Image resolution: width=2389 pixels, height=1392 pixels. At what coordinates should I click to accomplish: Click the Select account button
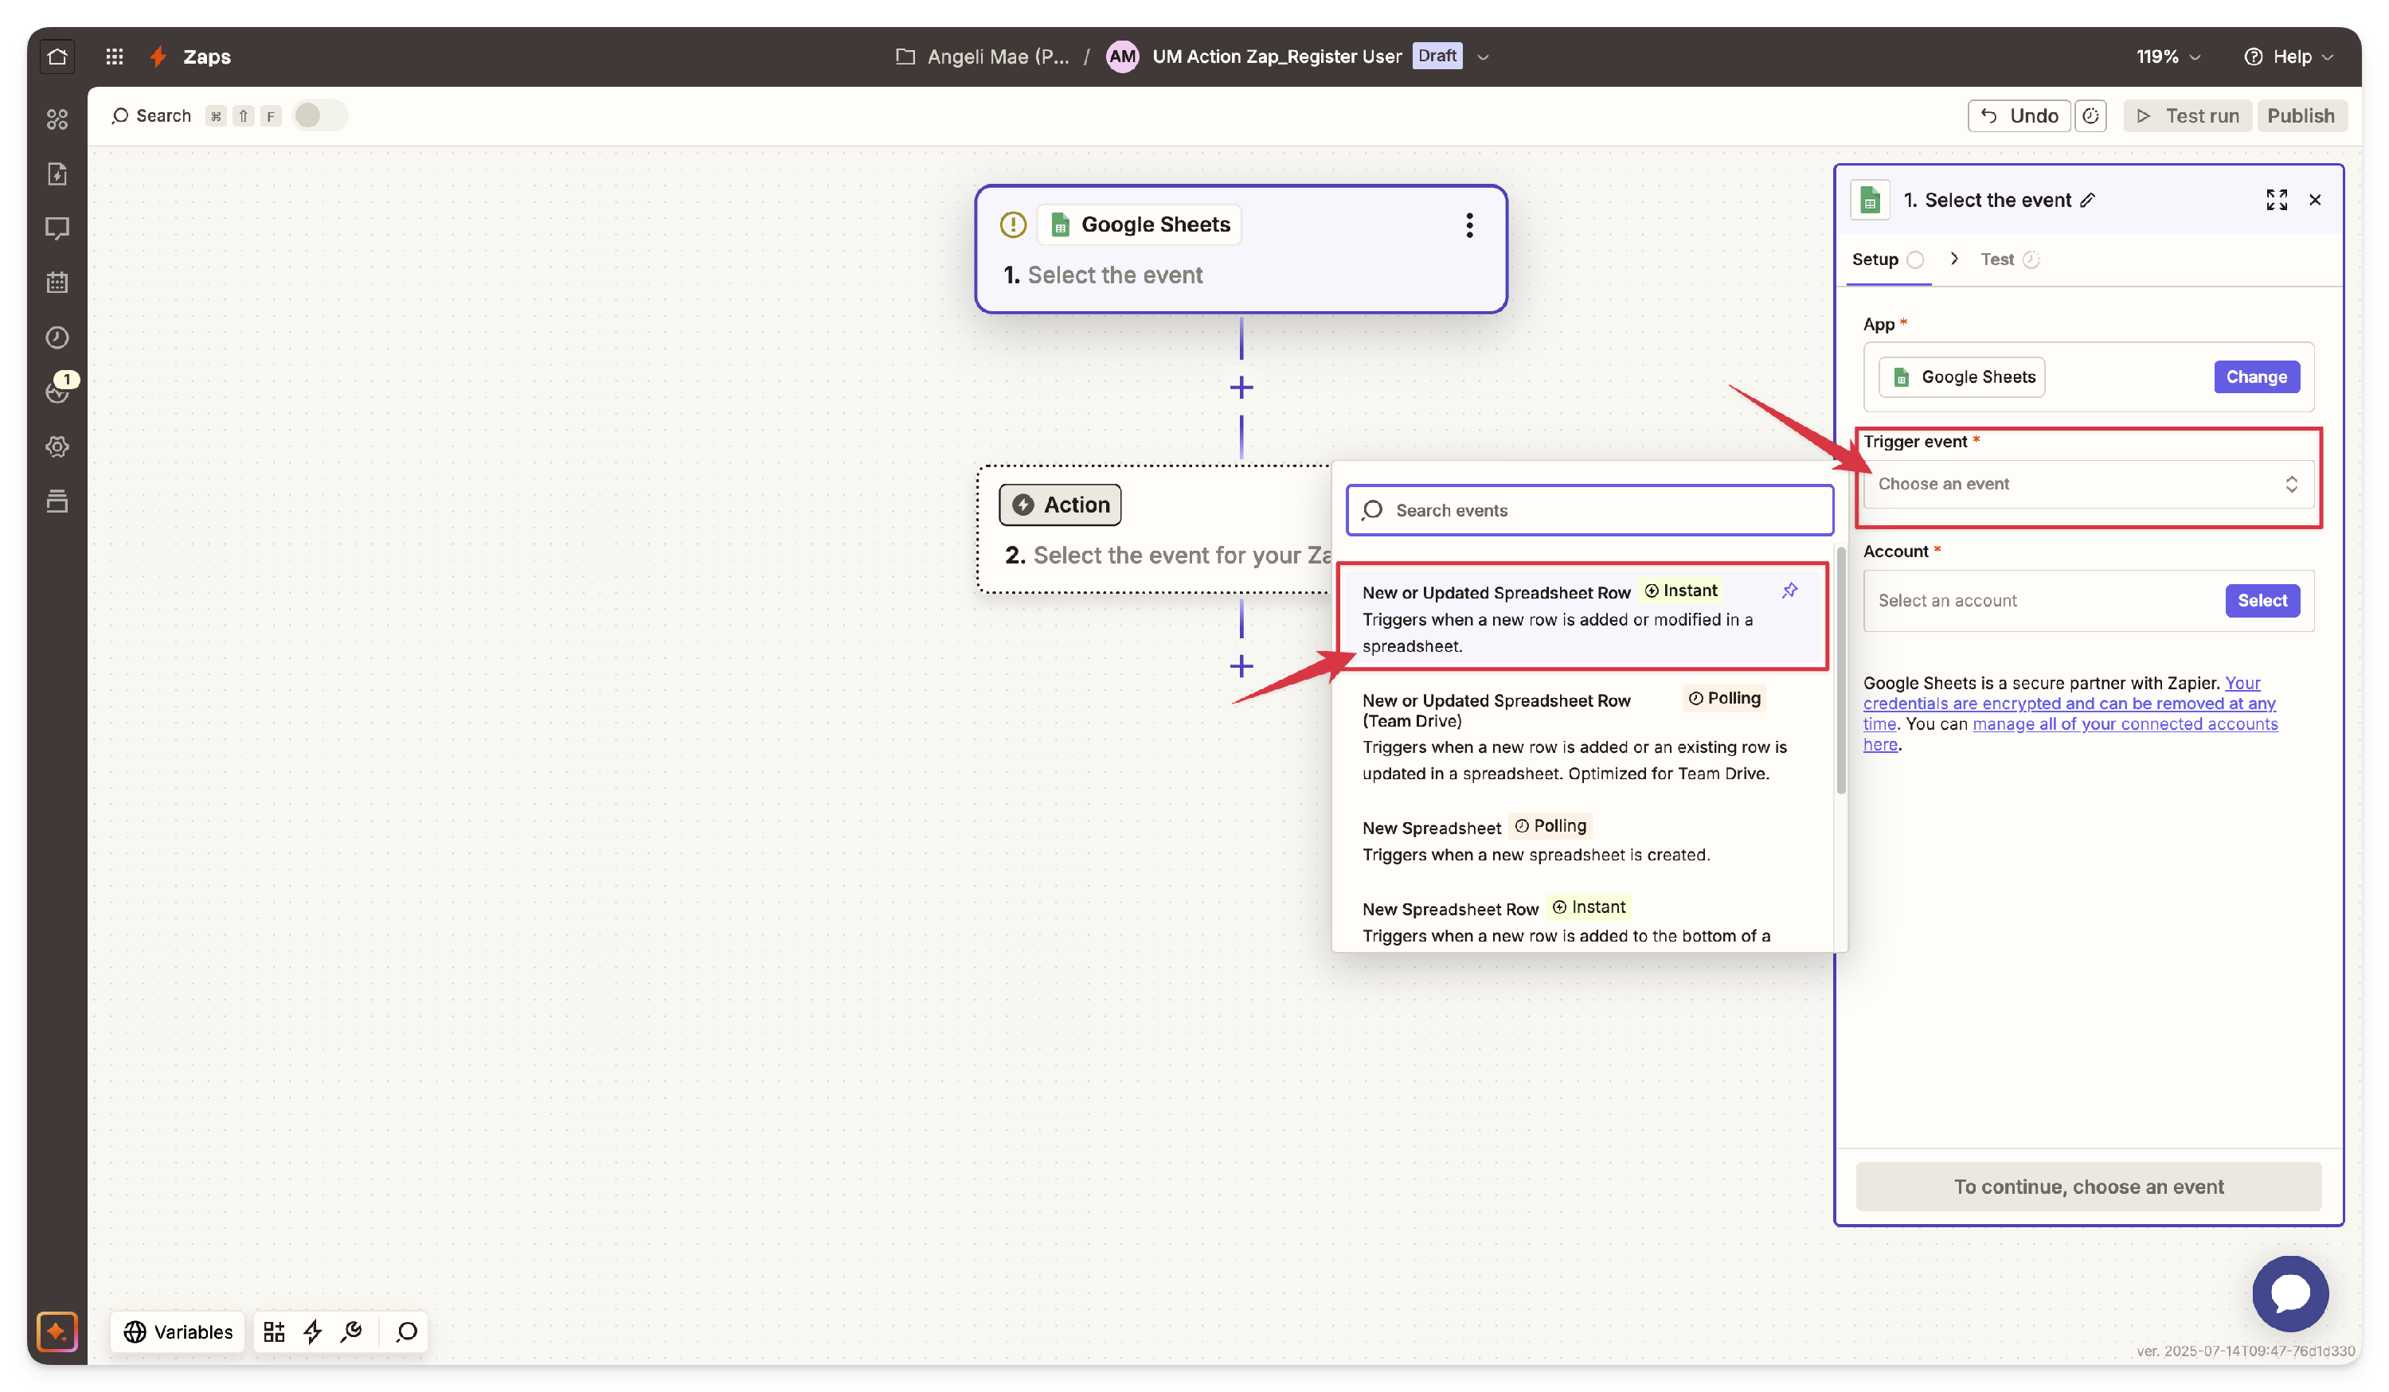2262,601
